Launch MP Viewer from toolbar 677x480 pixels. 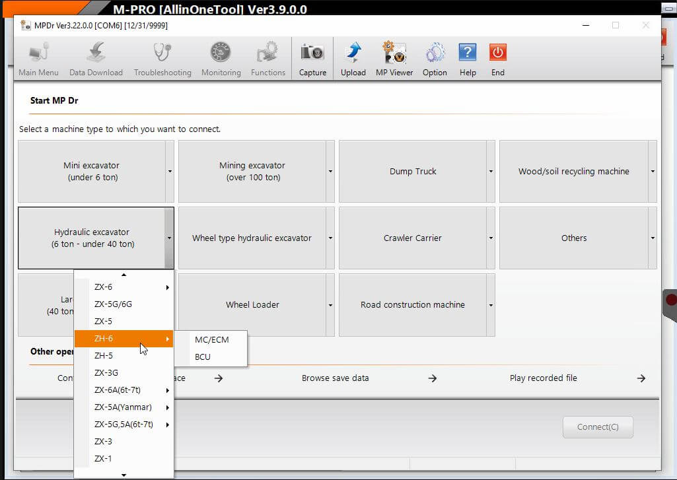pos(394,53)
